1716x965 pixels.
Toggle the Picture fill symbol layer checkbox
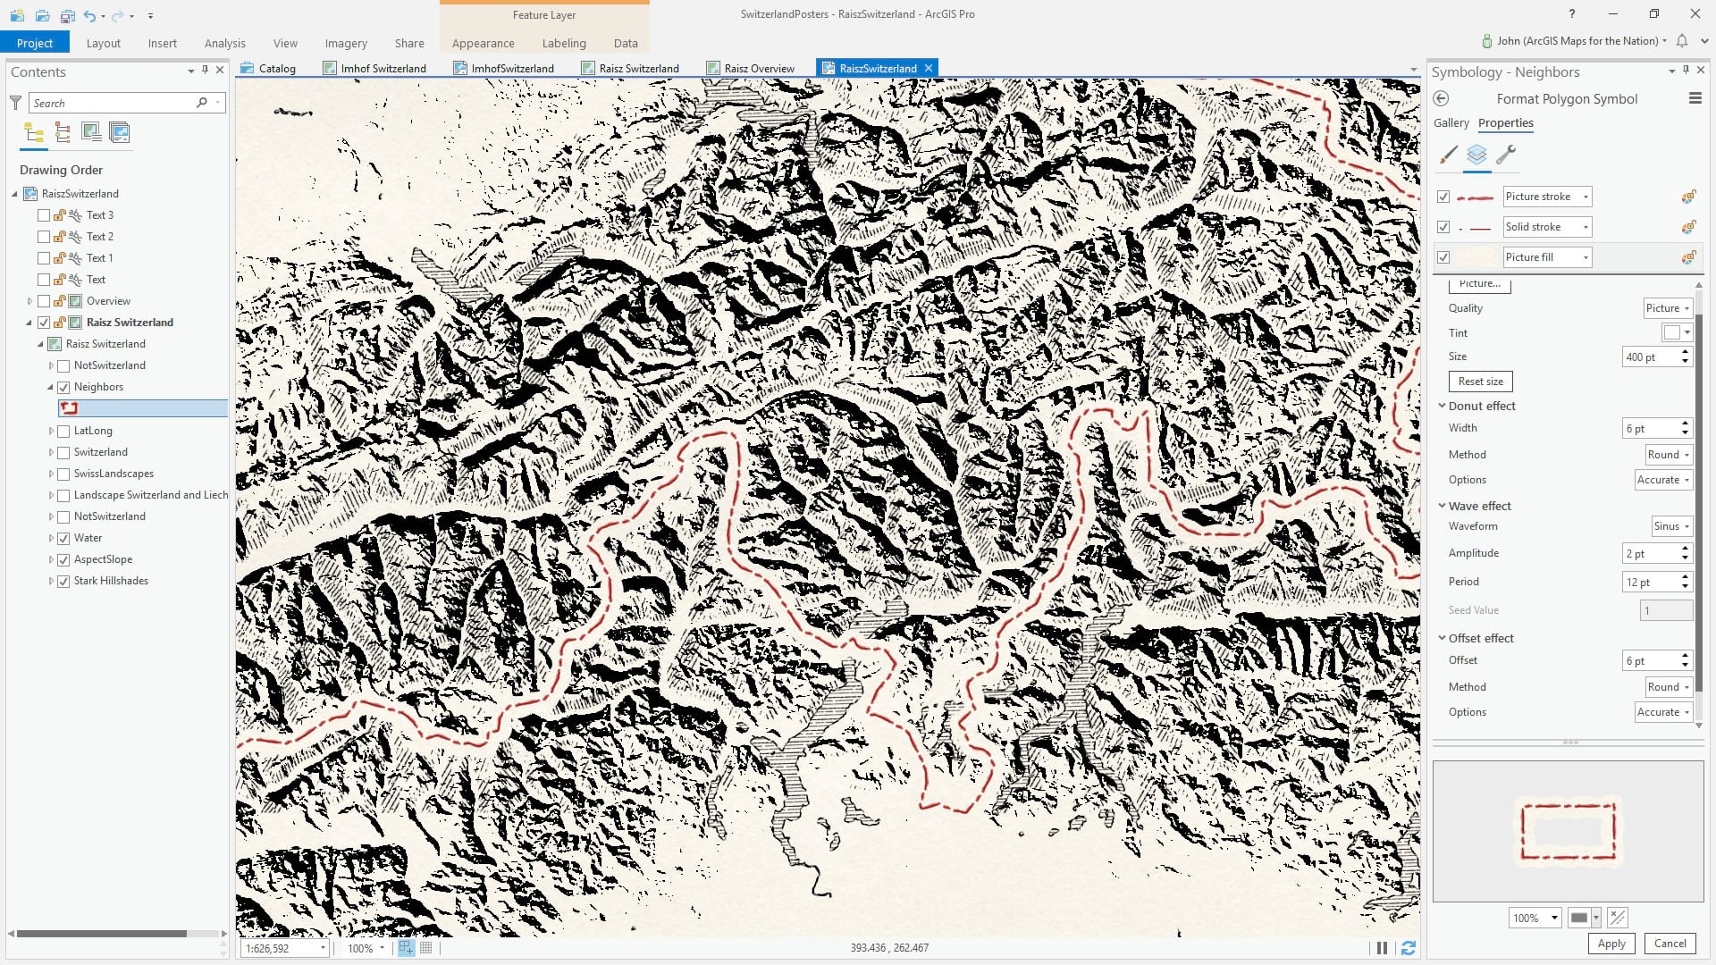[x=1443, y=257]
